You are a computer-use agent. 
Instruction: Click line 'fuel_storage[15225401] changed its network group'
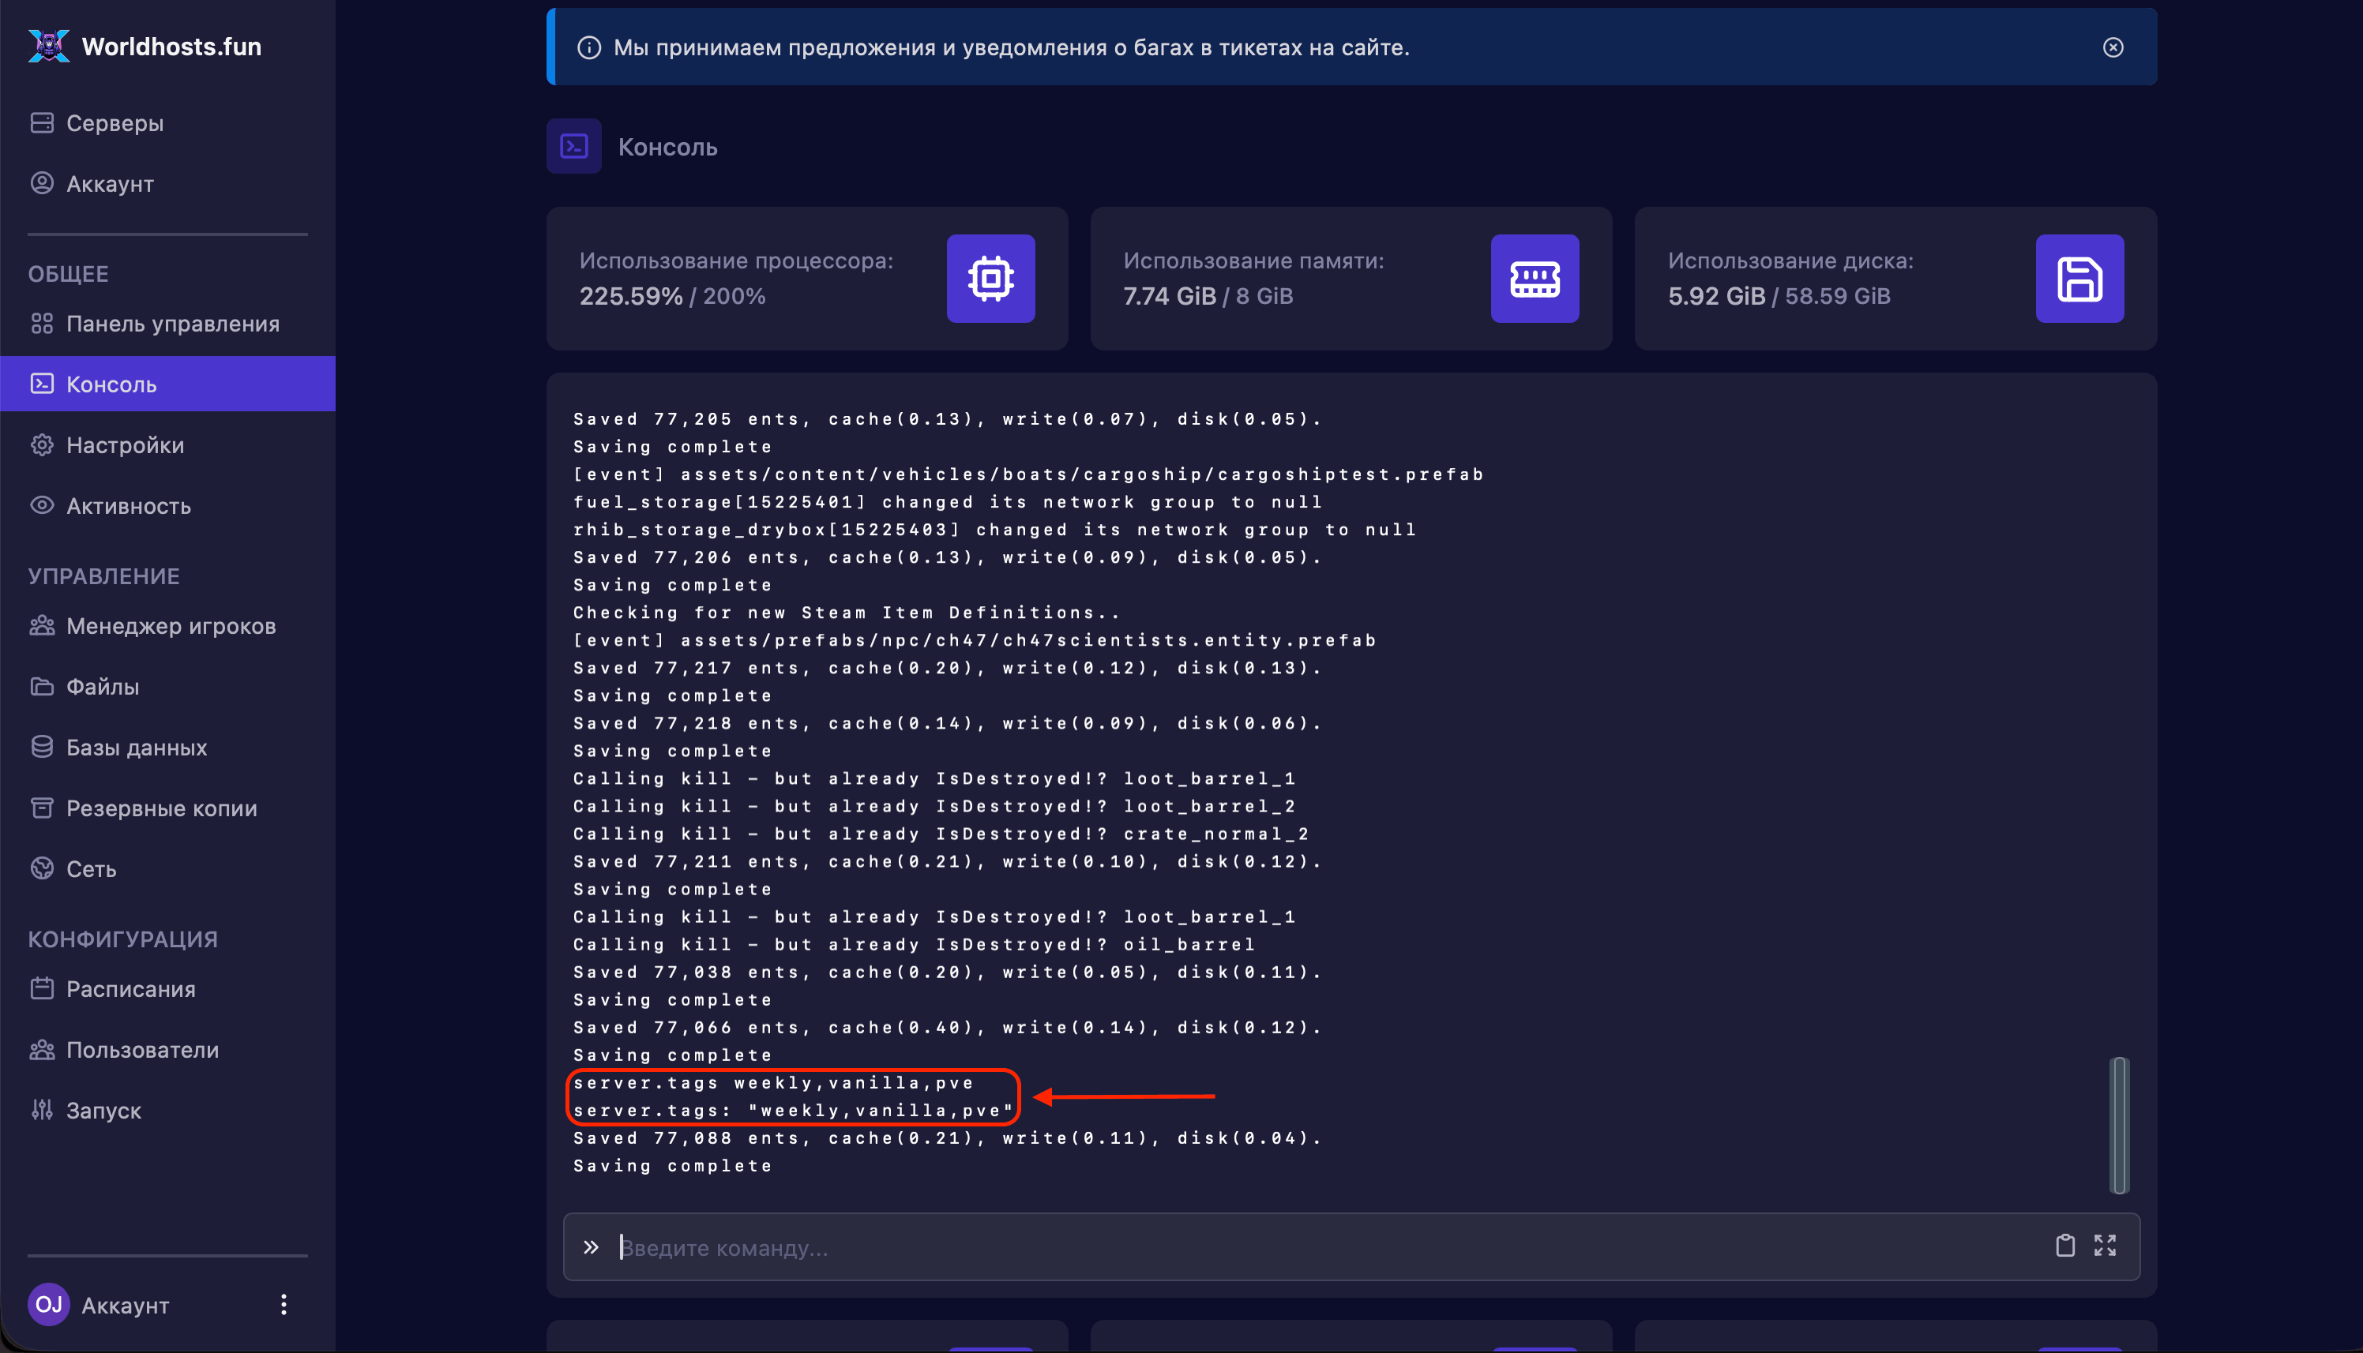(x=947, y=502)
